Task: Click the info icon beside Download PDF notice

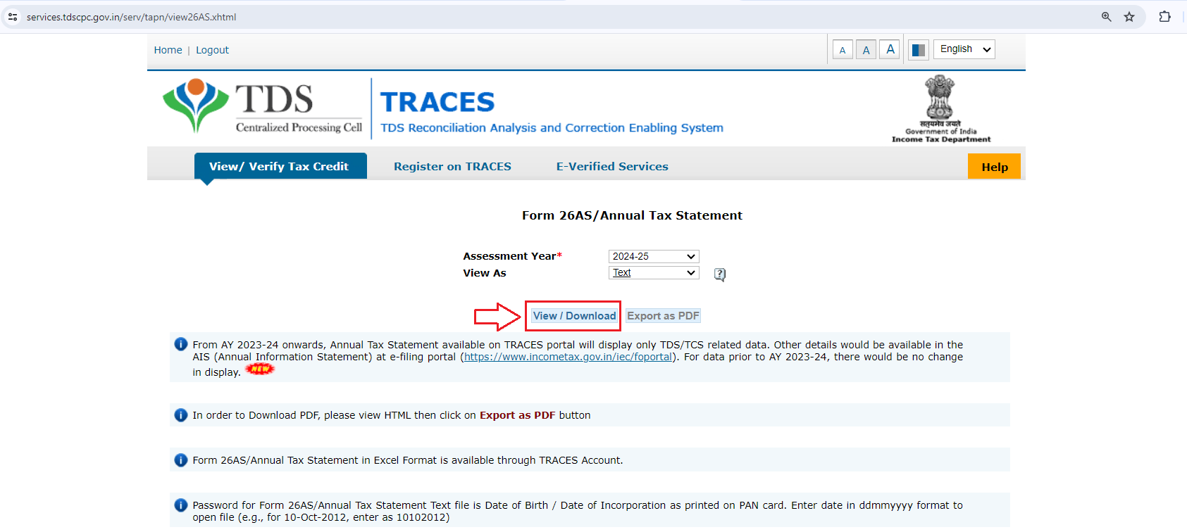Action: click(x=181, y=415)
